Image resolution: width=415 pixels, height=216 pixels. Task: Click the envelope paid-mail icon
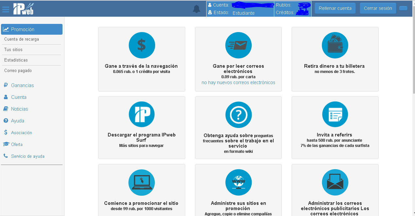tap(238, 45)
